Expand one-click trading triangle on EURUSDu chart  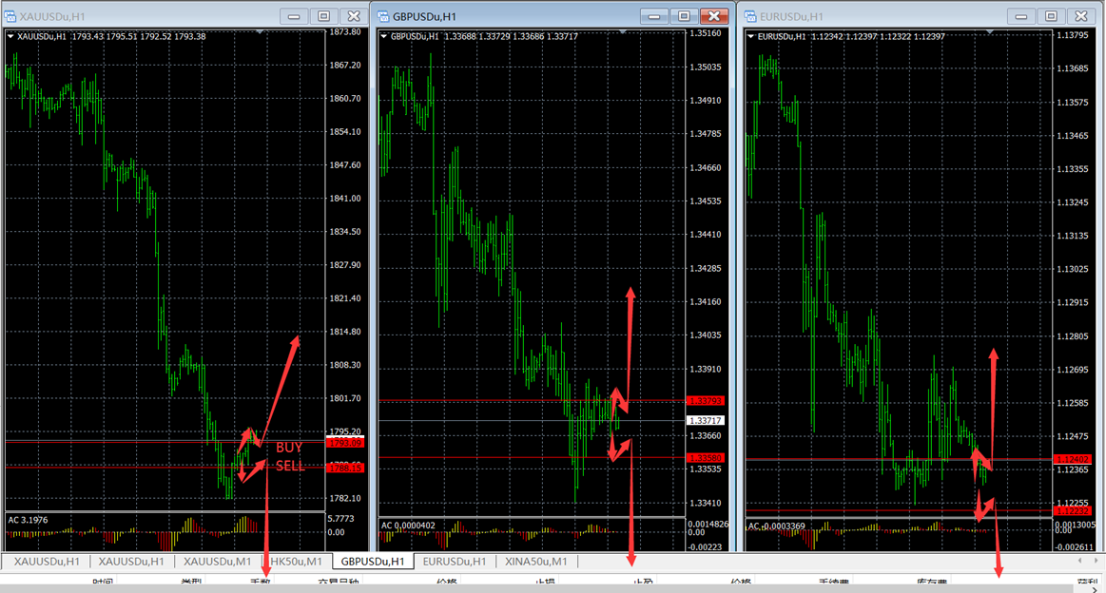[752, 37]
